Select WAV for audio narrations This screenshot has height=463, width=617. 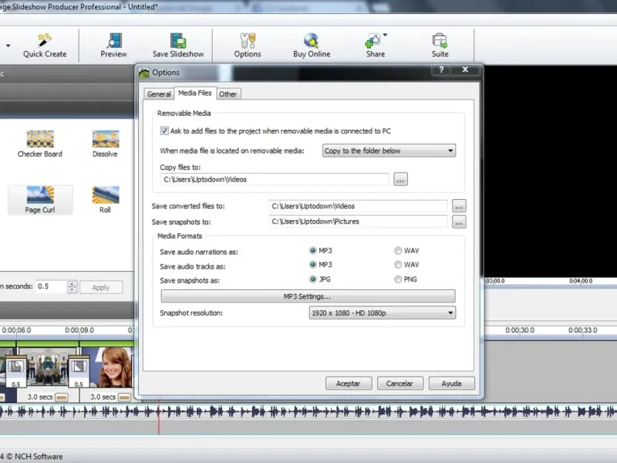[398, 251]
